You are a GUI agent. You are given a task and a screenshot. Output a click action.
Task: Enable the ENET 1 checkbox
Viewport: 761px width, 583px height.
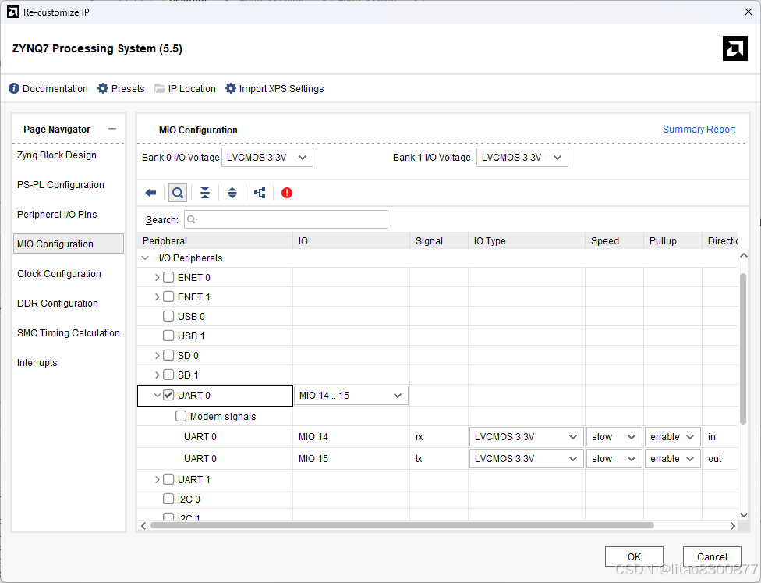click(x=168, y=297)
